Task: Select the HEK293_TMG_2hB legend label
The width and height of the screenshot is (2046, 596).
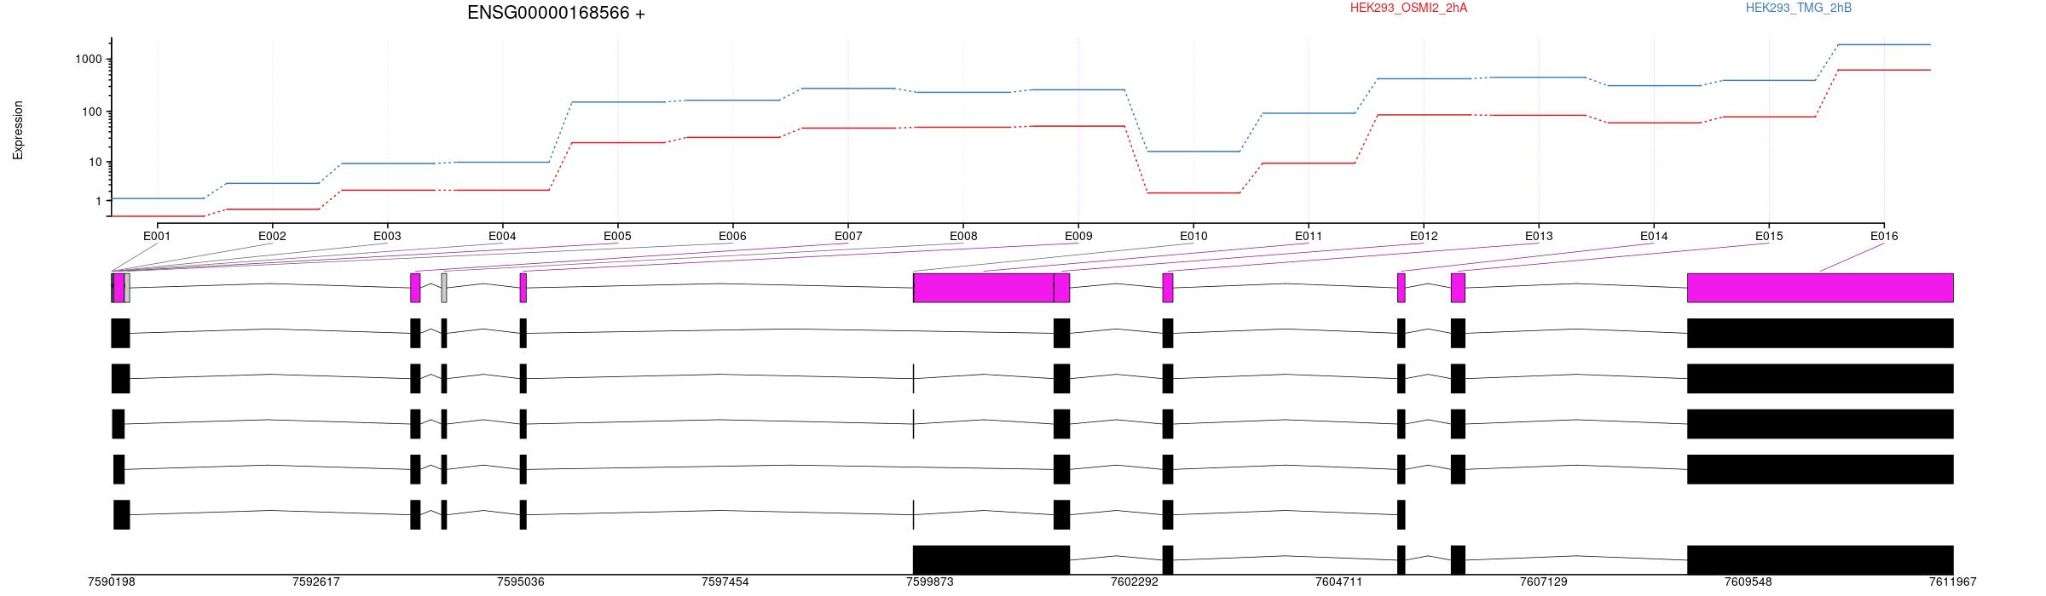Action: tap(1798, 8)
